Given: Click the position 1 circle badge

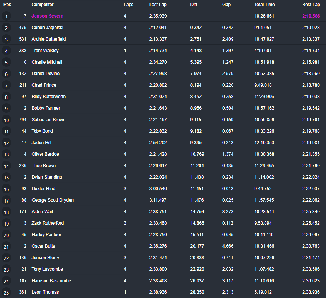Looking at the screenshot, I should (6, 16).
